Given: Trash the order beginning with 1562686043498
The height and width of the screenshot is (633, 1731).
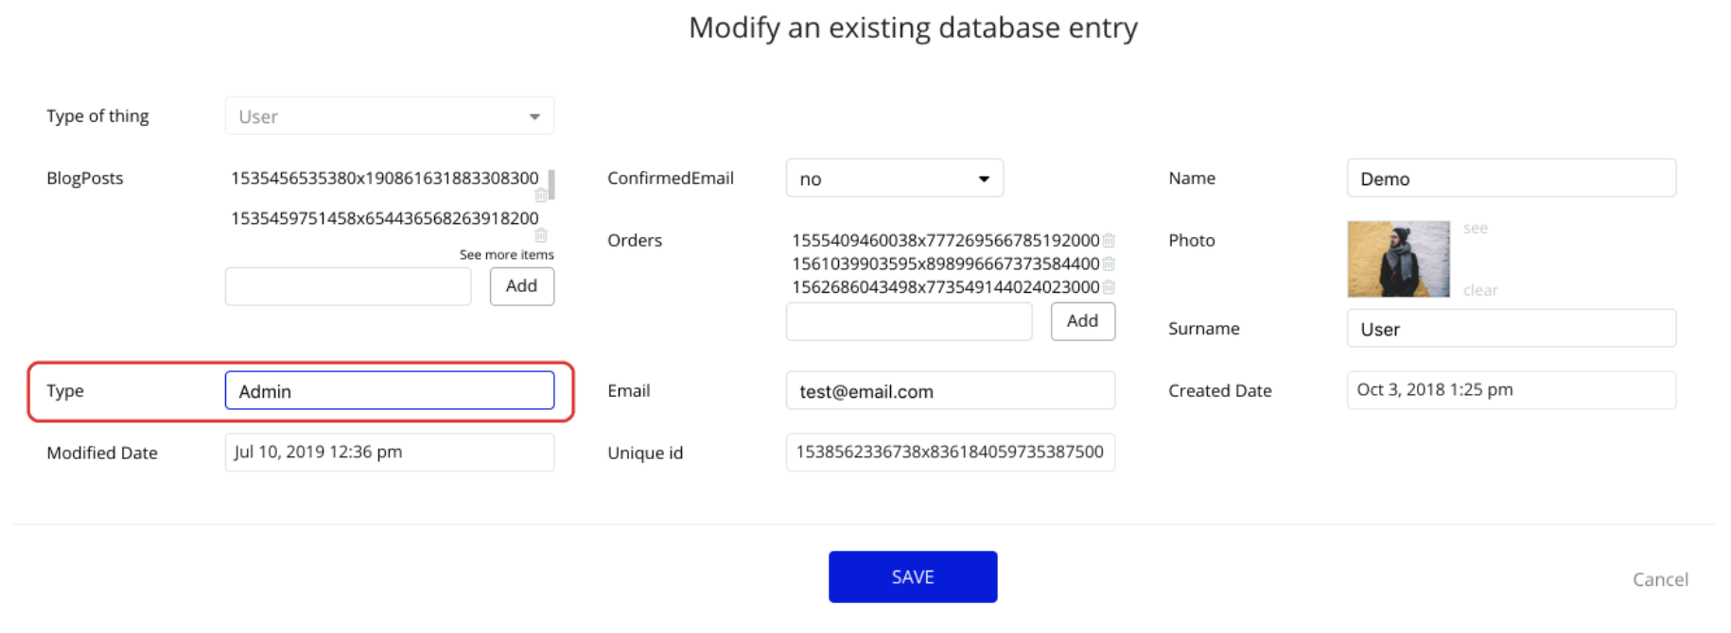Looking at the screenshot, I should 1109,287.
